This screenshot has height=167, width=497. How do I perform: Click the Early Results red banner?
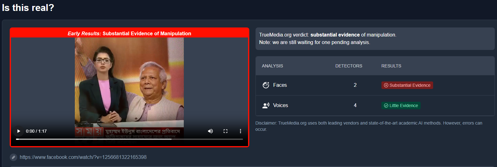[129, 33]
